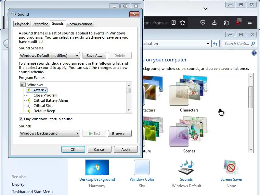Open the Sounds file dropdown
The width and height of the screenshot is (260, 195).
pos(49,133)
